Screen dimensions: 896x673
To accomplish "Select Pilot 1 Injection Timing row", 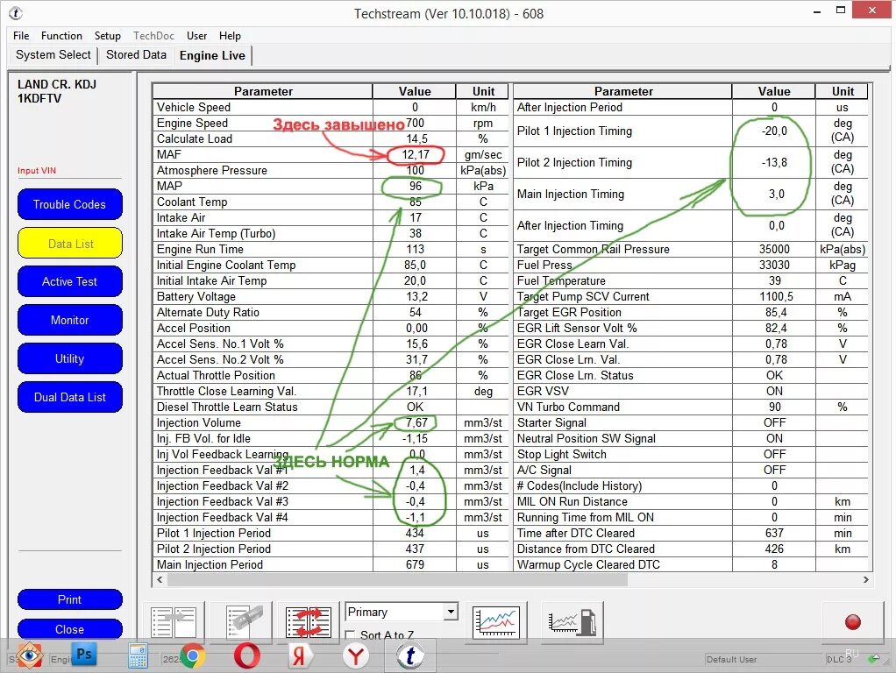I will (x=691, y=131).
